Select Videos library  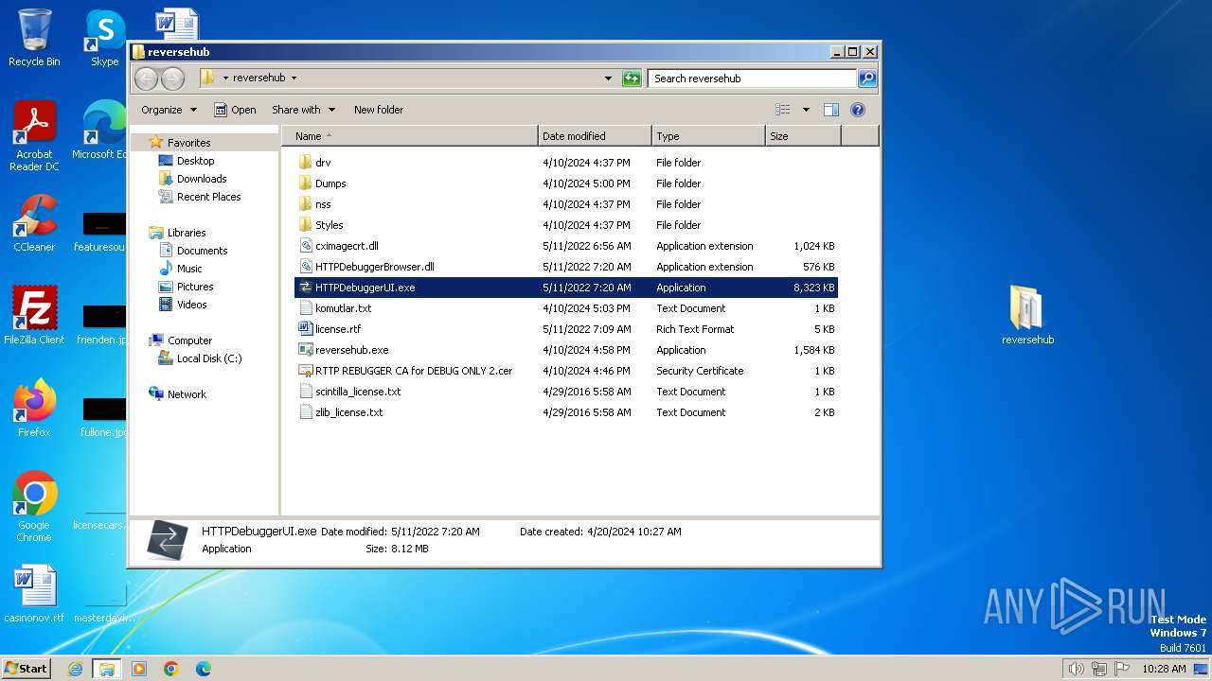click(x=191, y=305)
